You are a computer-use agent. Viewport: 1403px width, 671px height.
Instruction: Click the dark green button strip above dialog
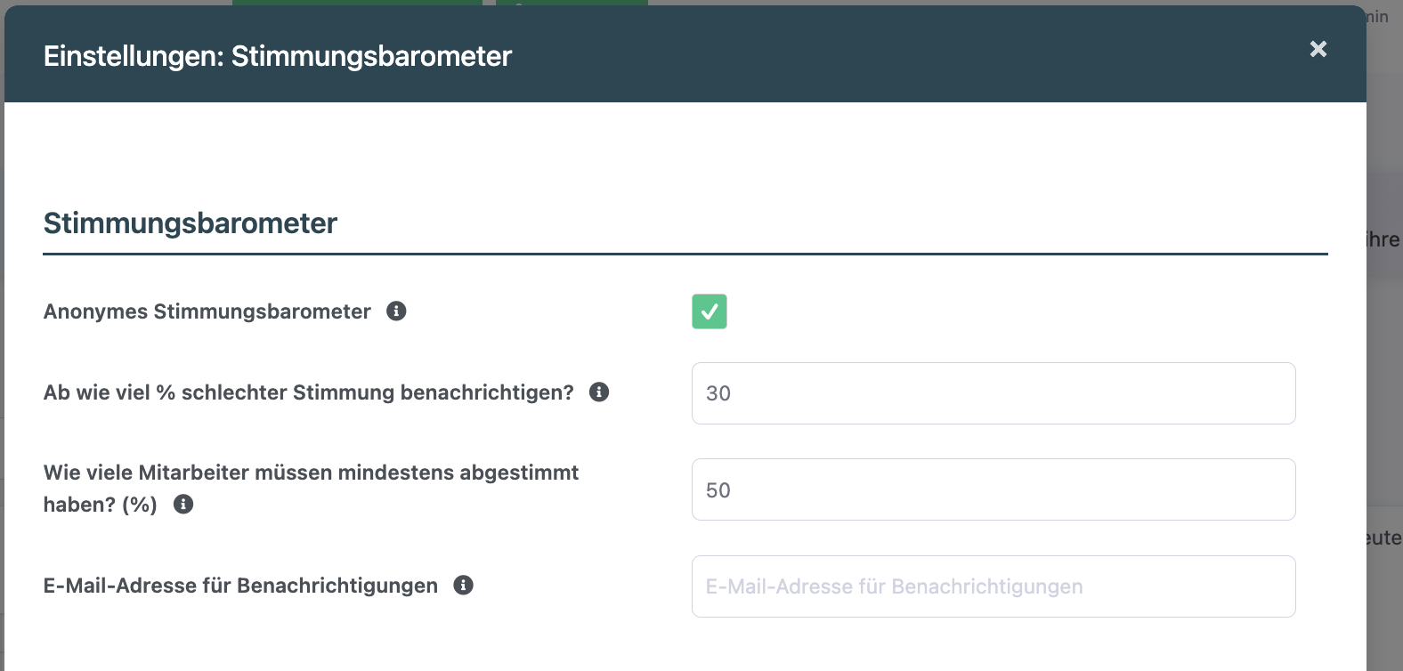pyautogui.click(x=357, y=3)
